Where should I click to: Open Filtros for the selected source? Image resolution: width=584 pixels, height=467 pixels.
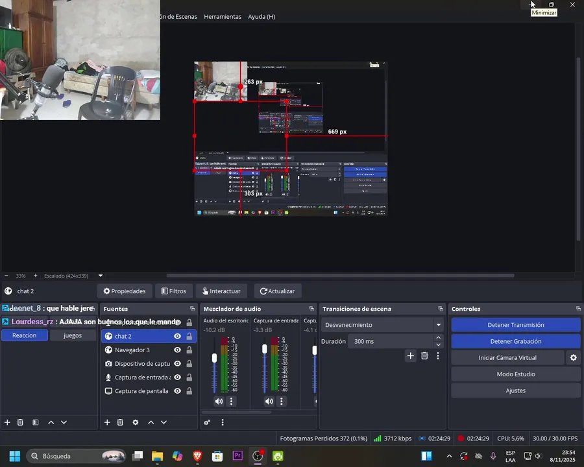(x=173, y=291)
